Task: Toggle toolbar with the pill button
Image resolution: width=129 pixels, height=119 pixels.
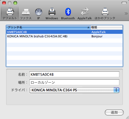Action: pos(124,3)
